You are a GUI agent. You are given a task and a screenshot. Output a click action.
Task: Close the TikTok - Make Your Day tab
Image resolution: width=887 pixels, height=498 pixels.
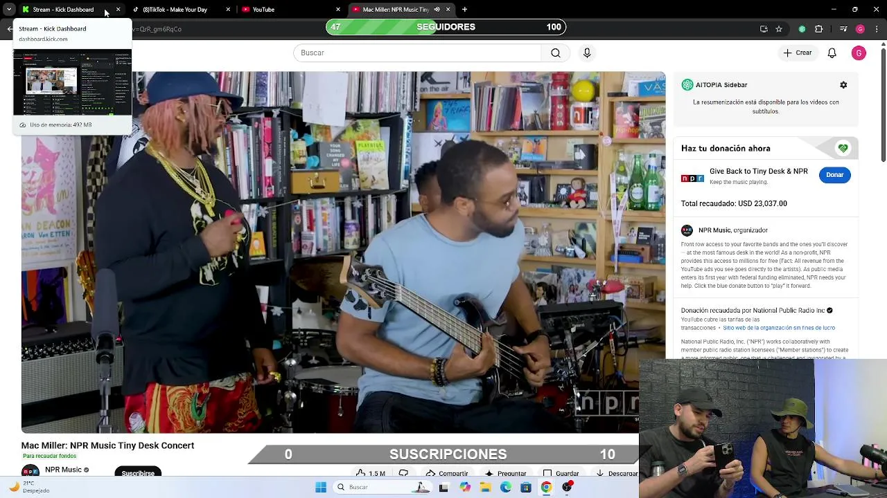[x=228, y=10]
